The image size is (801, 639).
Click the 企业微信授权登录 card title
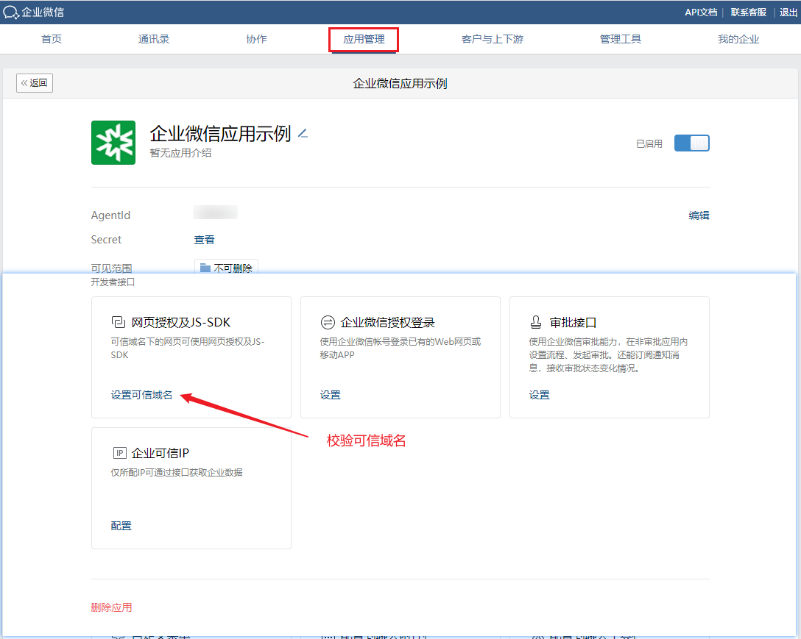click(x=387, y=323)
